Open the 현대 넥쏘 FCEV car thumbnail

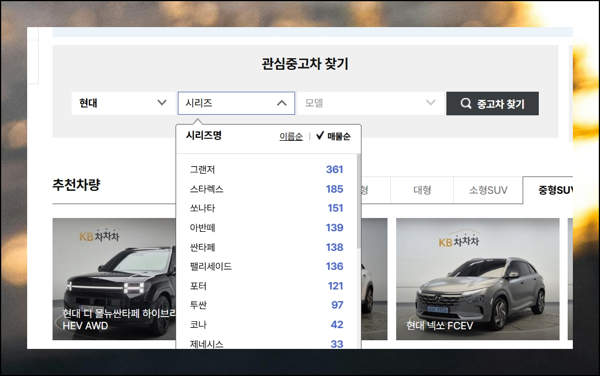[x=478, y=279]
